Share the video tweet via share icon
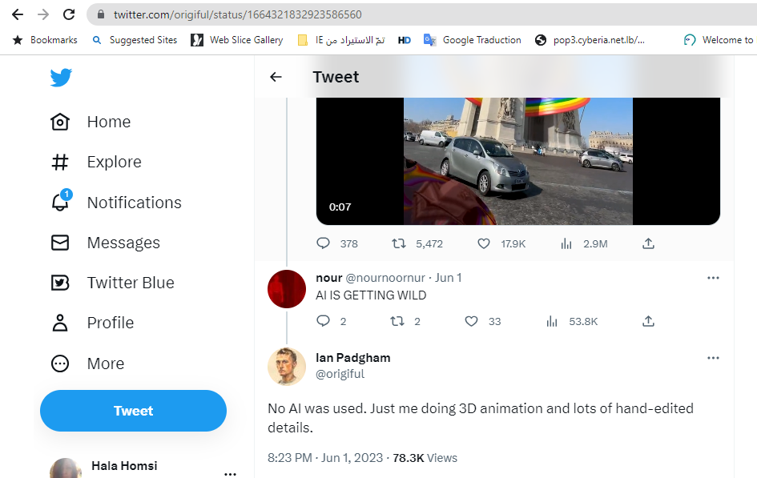757x478 pixels. tap(649, 243)
